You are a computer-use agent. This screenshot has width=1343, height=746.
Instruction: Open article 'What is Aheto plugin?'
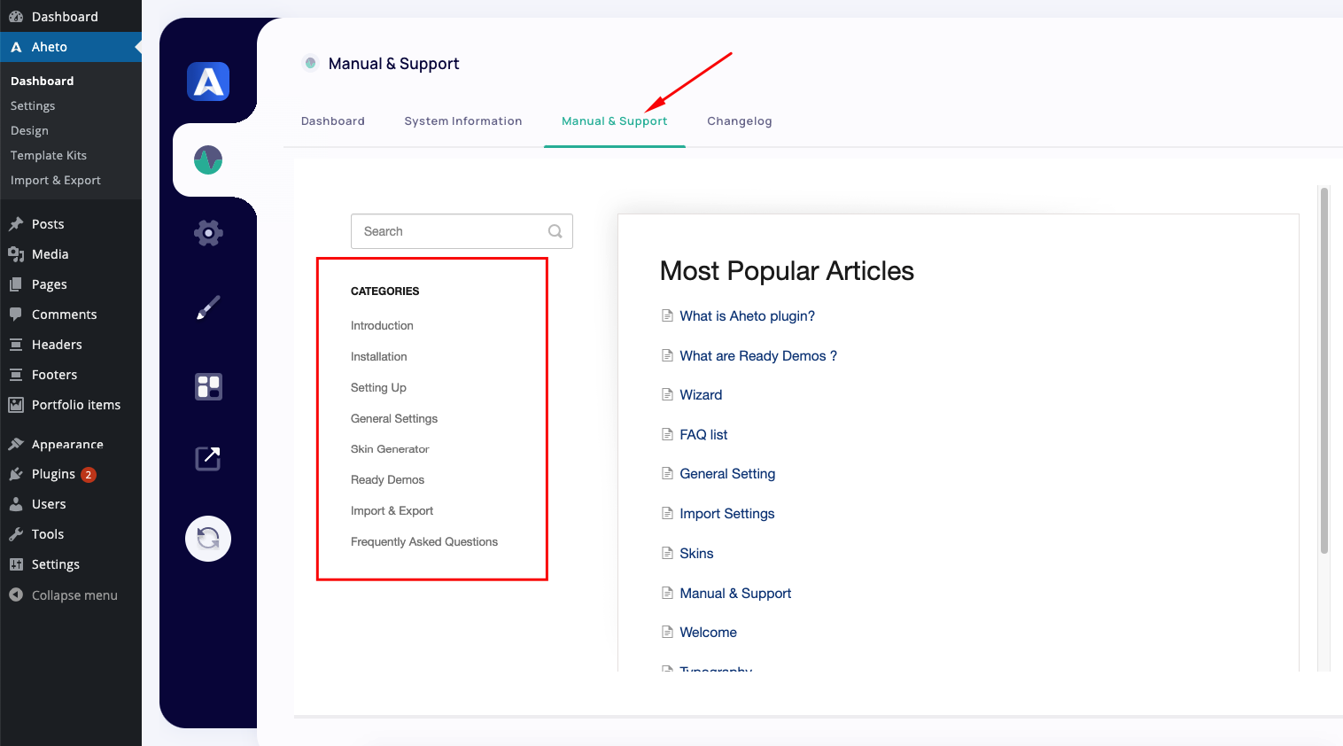point(747,315)
